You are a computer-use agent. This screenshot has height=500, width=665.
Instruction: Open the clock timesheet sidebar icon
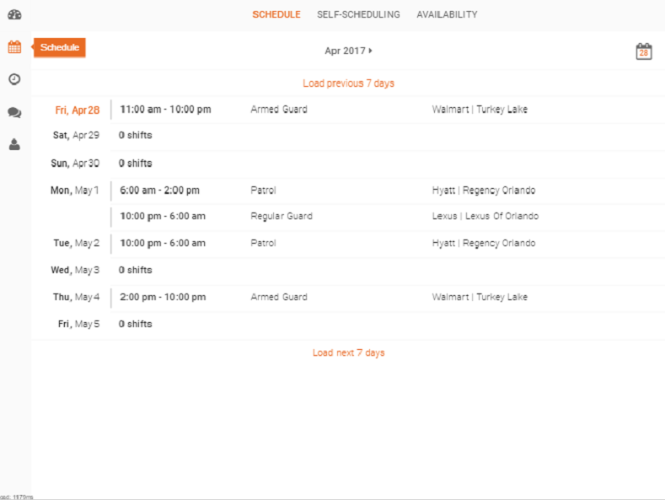[14, 79]
